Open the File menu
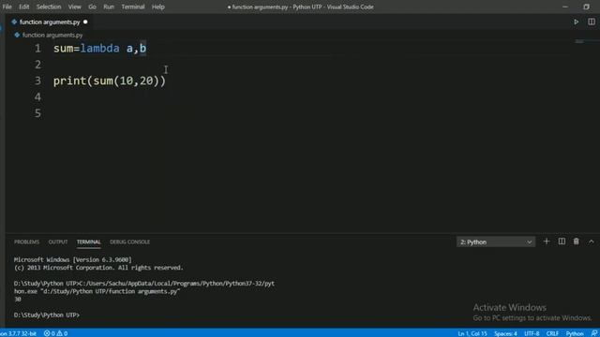Image resolution: width=600 pixels, height=337 pixels. click(7, 7)
